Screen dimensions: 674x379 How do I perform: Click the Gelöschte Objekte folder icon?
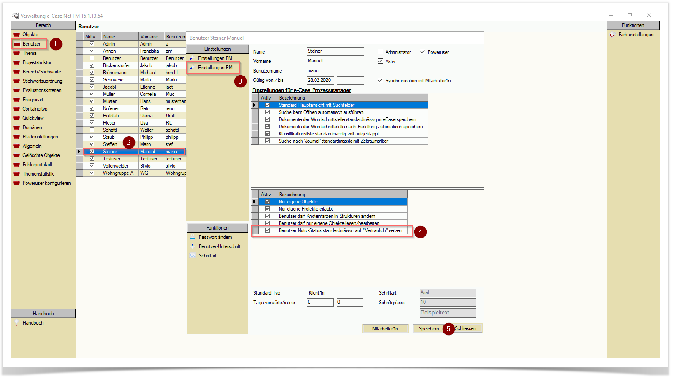click(x=16, y=155)
